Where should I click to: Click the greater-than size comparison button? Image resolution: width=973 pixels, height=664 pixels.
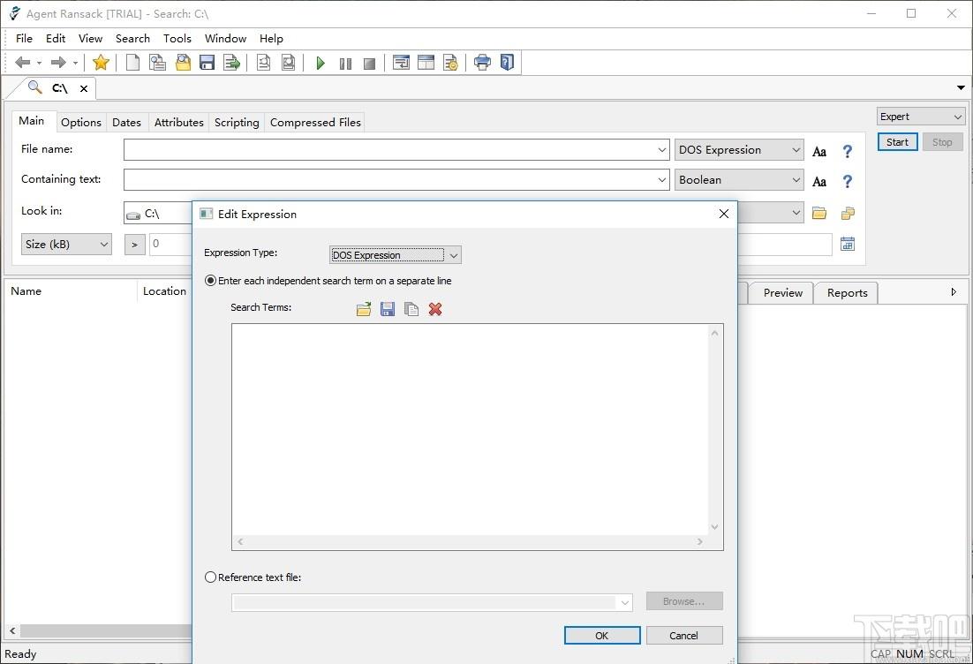[135, 245]
